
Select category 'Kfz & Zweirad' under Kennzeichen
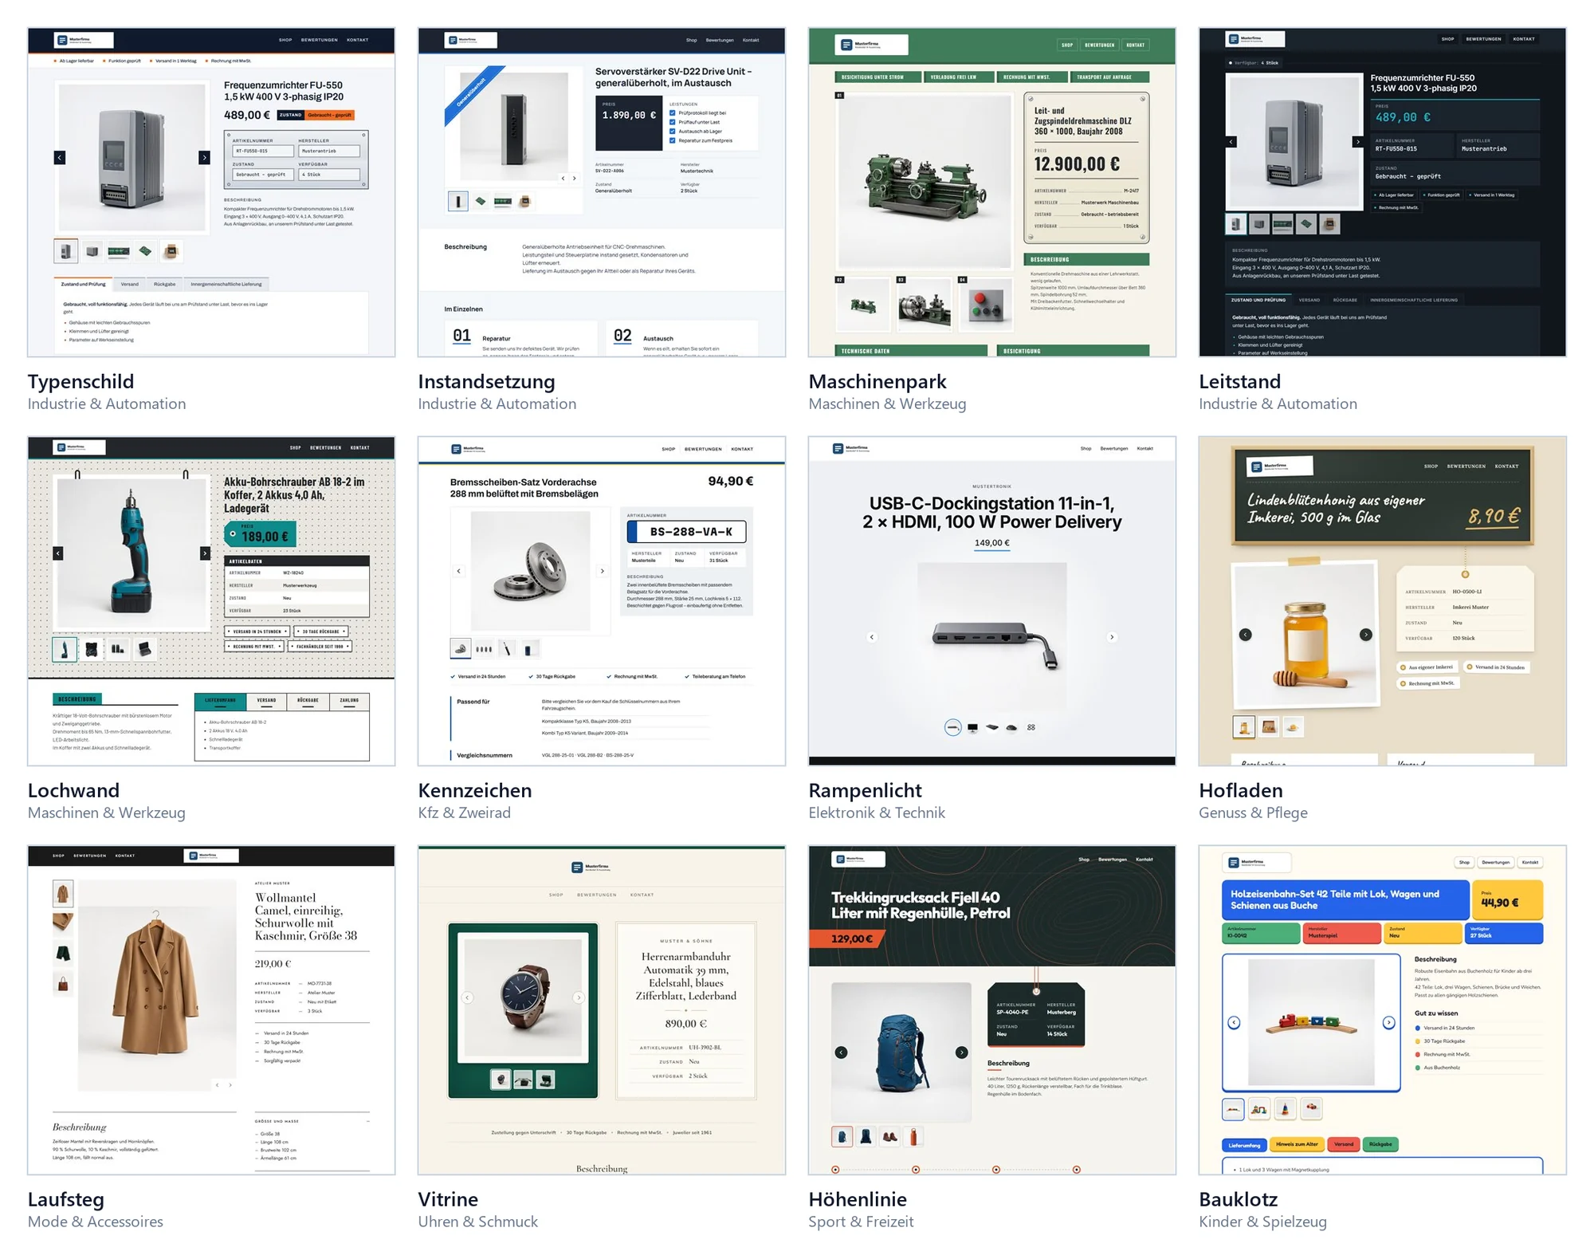(465, 813)
